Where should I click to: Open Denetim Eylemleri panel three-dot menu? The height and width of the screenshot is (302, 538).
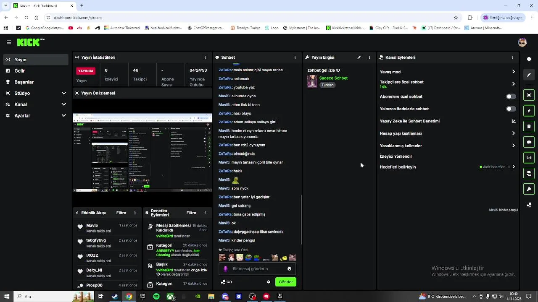[x=205, y=213]
